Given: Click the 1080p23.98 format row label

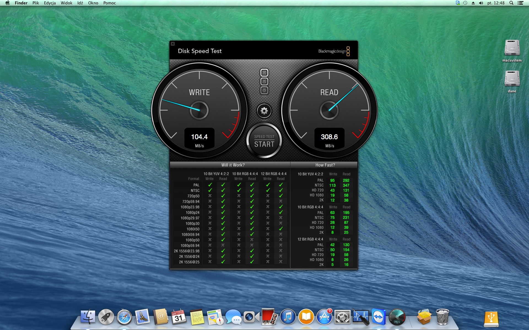Looking at the screenshot, I should [190, 207].
